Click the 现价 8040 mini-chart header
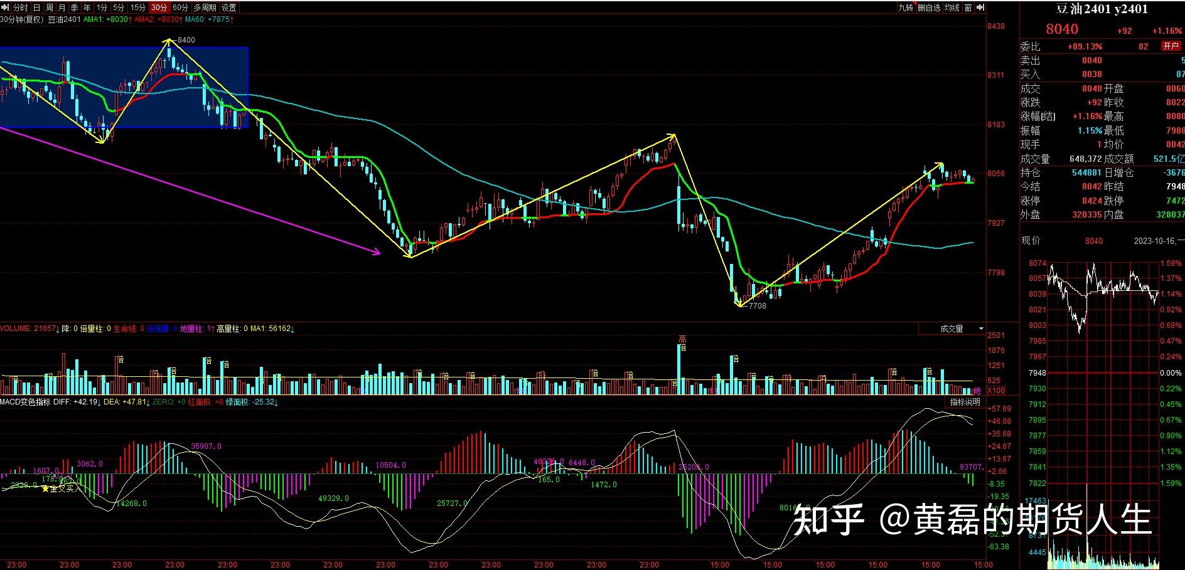 pos(1062,241)
